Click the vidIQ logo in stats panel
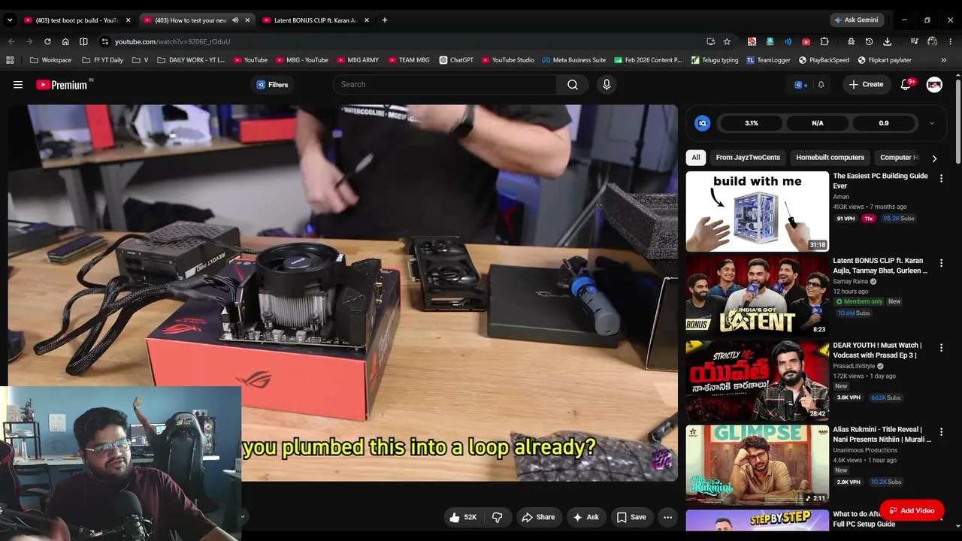Viewport: 962px width, 541px height. tap(703, 123)
